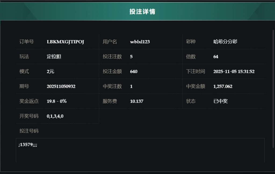The image size is (275, 174).
Task: Click the 投注号码 label
Action: pyautogui.click(x=29, y=131)
